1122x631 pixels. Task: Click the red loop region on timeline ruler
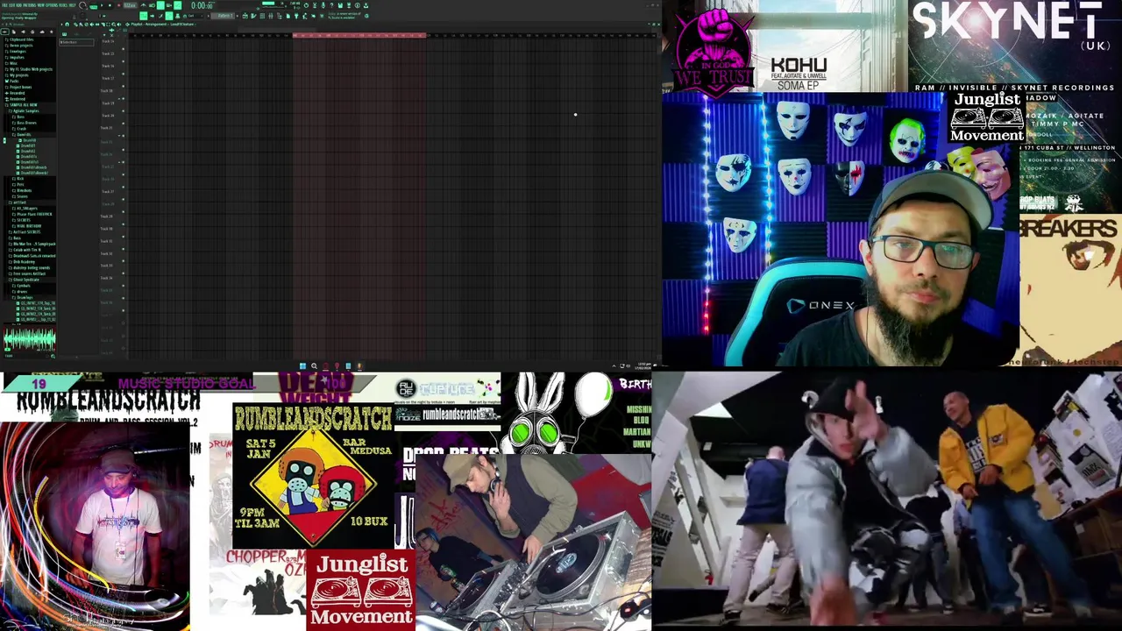click(x=360, y=35)
